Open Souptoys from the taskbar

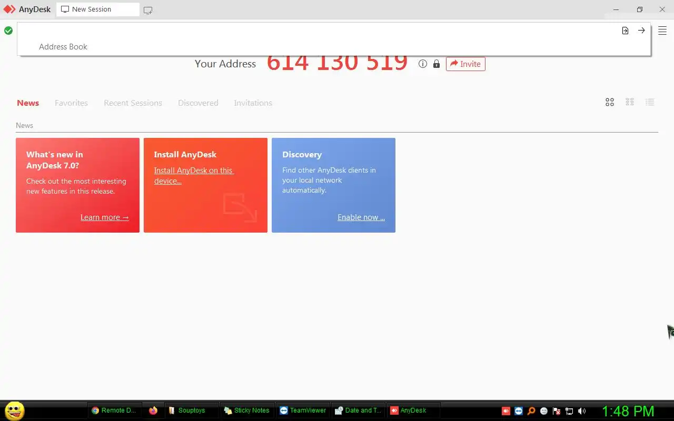pos(192,410)
